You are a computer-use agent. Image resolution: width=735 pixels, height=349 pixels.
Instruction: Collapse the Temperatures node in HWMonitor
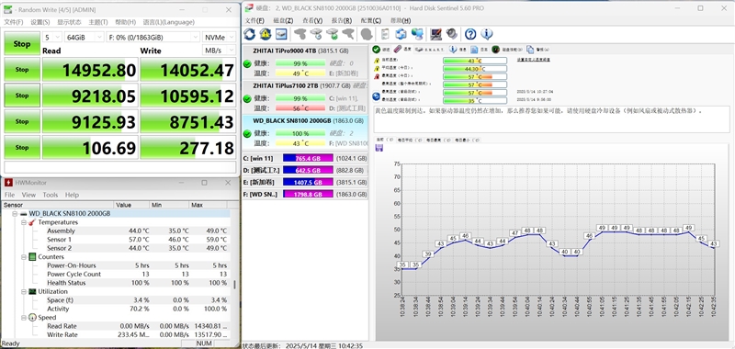click(x=24, y=222)
